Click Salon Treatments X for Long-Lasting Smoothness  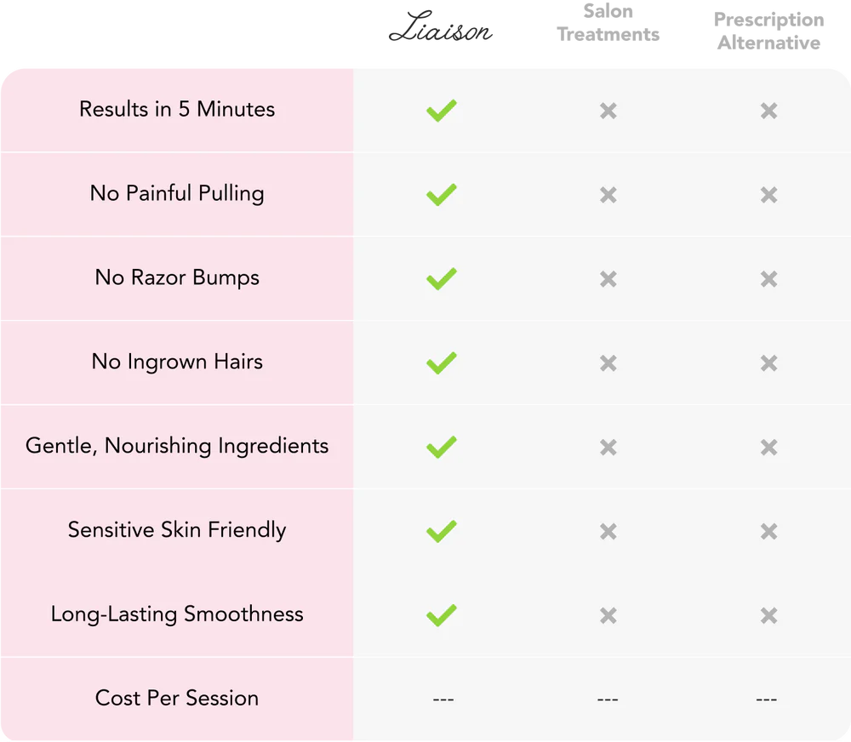click(x=608, y=615)
